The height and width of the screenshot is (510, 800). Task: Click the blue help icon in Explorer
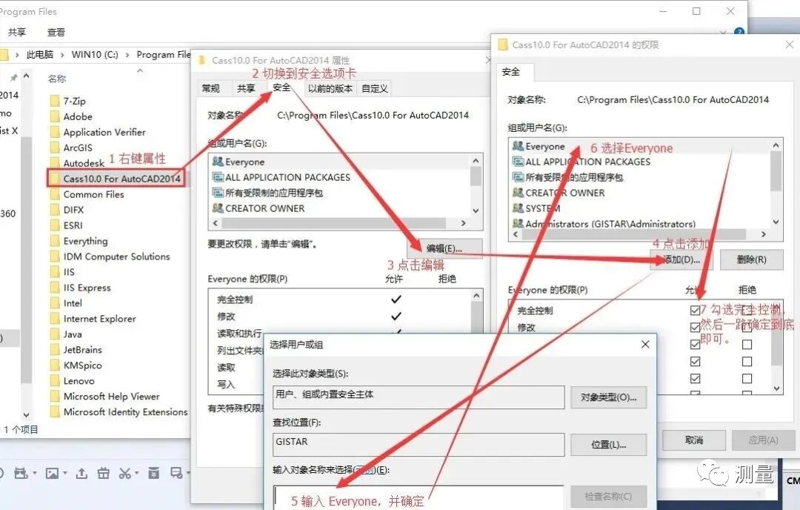pos(739,32)
